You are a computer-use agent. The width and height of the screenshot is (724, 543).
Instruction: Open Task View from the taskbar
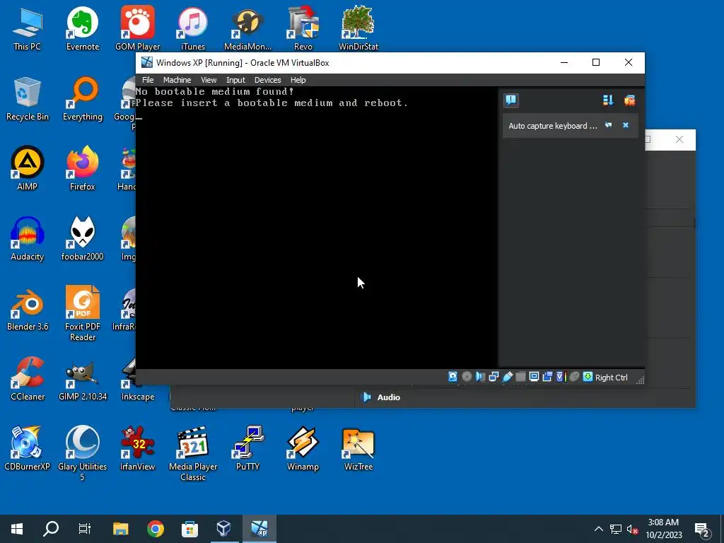pos(85,529)
